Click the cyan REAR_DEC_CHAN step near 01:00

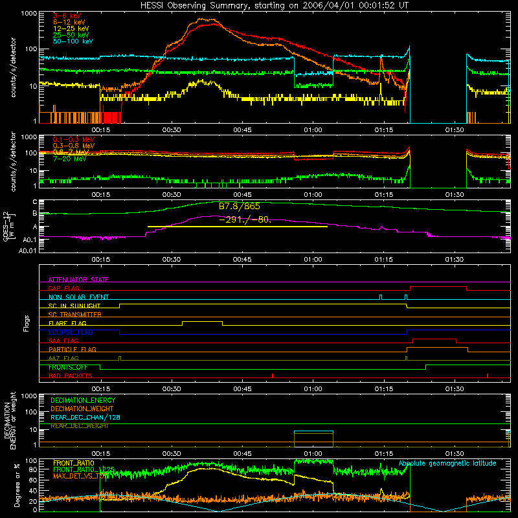coord(313,431)
